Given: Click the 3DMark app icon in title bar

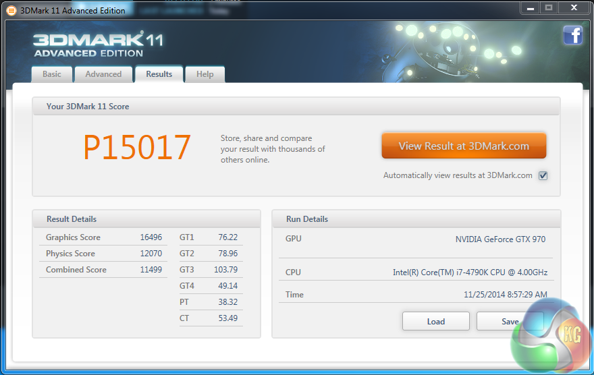Looking at the screenshot, I should coord(11,10).
